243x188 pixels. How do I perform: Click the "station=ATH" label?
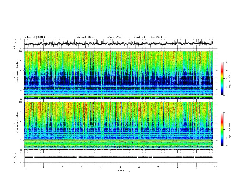tap(114, 37)
